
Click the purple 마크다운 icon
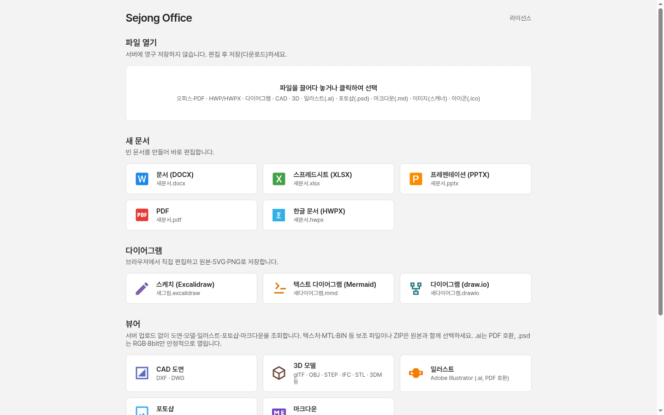[279, 411]
